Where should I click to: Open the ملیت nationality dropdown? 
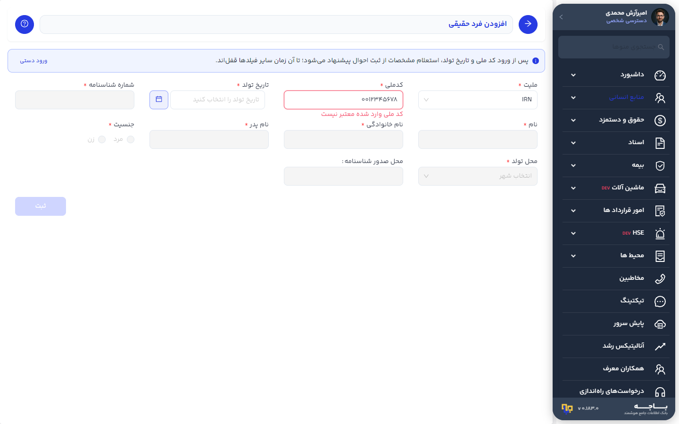click(x=478, y=100)
